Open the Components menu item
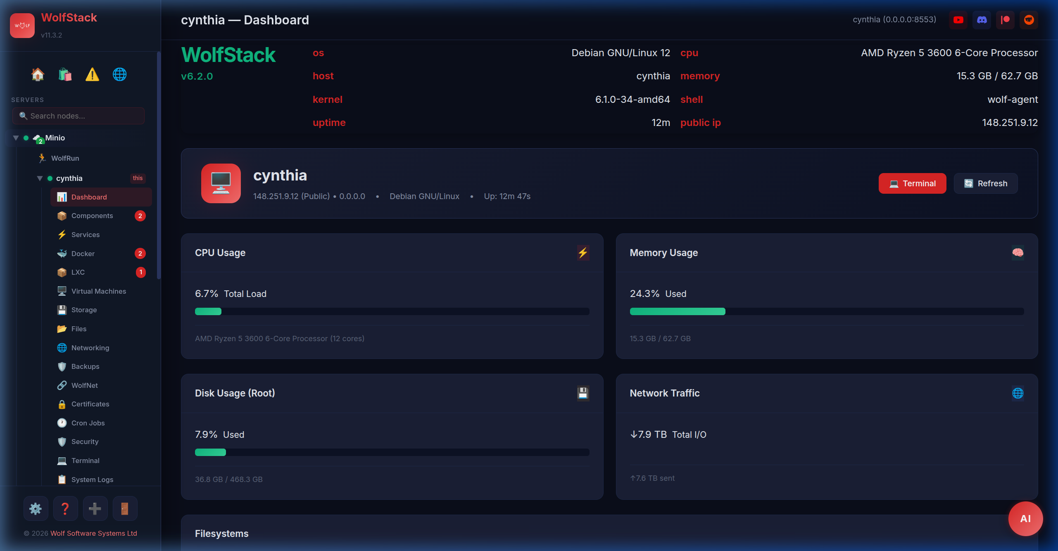1058x551 pixels. [101, 216]
